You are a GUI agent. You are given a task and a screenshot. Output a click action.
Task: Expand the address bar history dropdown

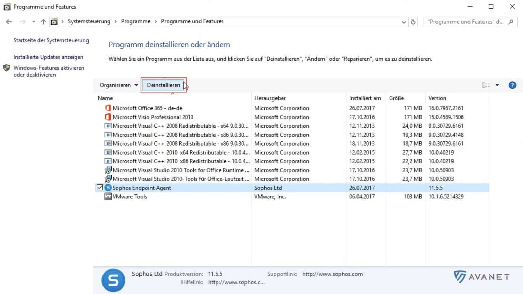[404, 22]
